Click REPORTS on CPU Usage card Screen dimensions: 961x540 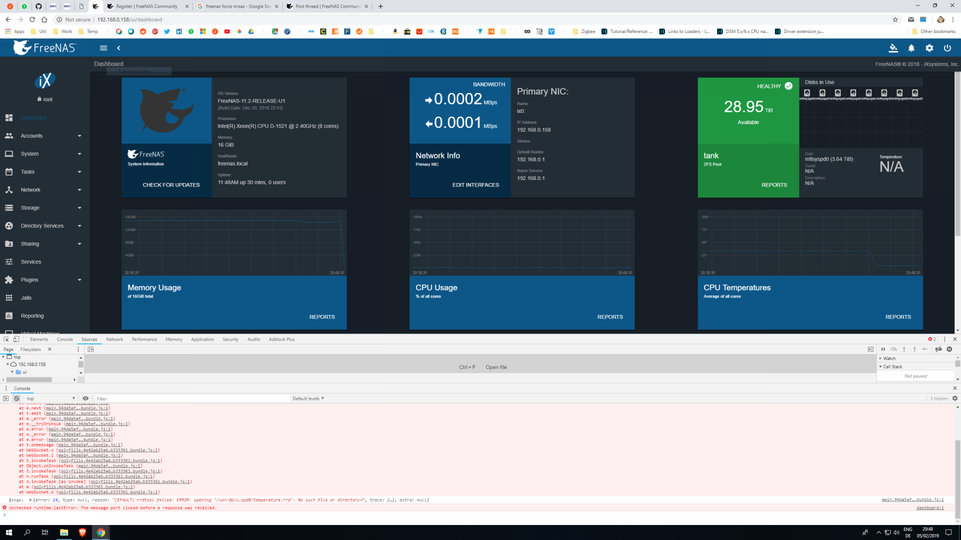pos(610,317)
